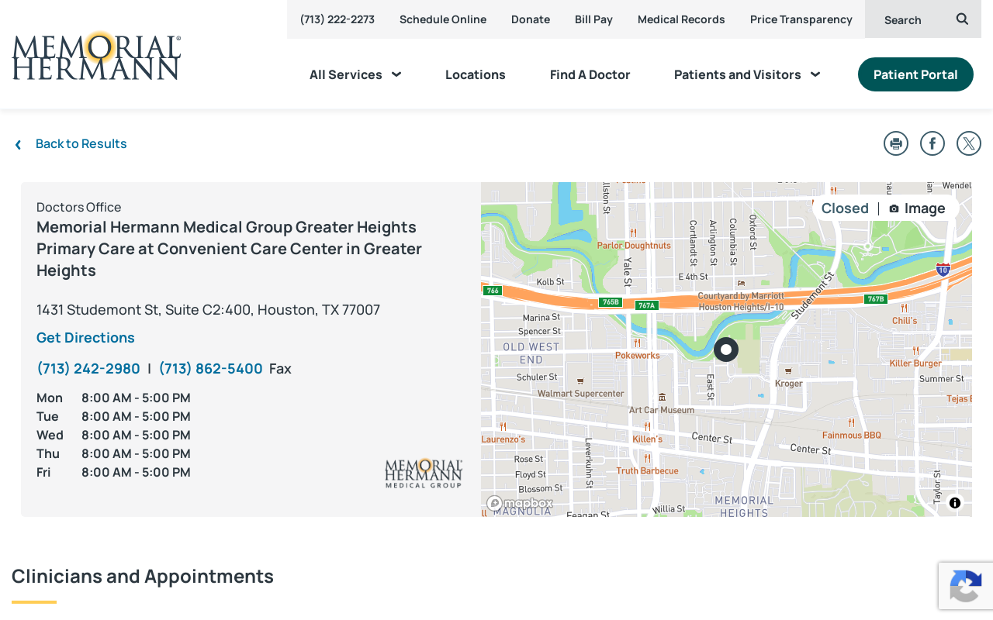Click Art Car Museum on map
993x620 pixels.
[x=662, y=410]
